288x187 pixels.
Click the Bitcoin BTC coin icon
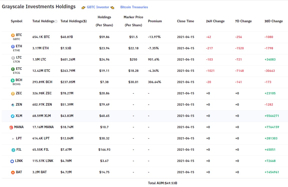pyautogui.click(x=13, y=35)
